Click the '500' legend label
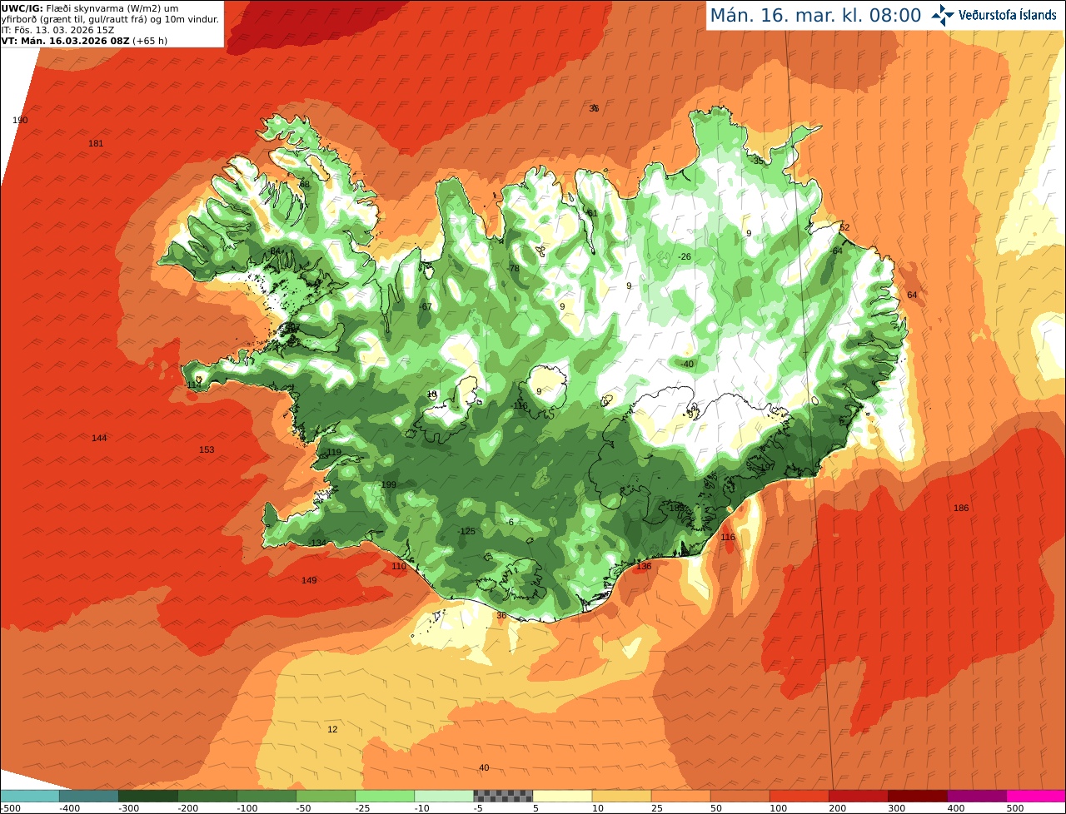1066x814 pixels. point(1014,808)
